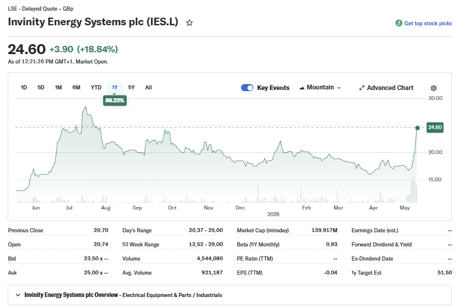459x307 pixels.
Task: Click the Advanced Chart expand arrows icon
Action: (362, 88)
